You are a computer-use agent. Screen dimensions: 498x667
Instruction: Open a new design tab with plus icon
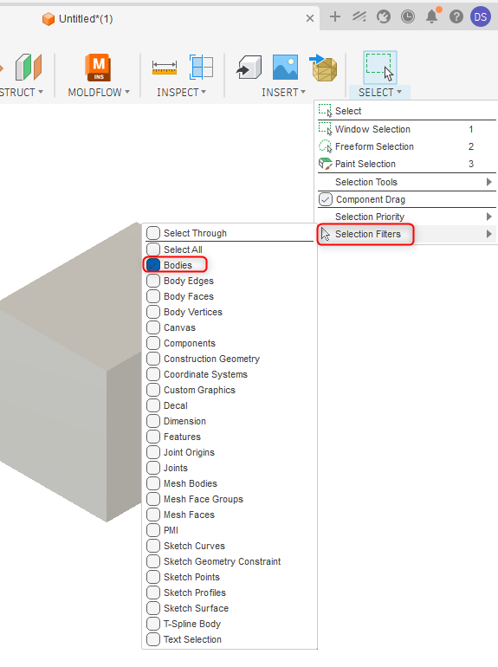pos(335,16)
